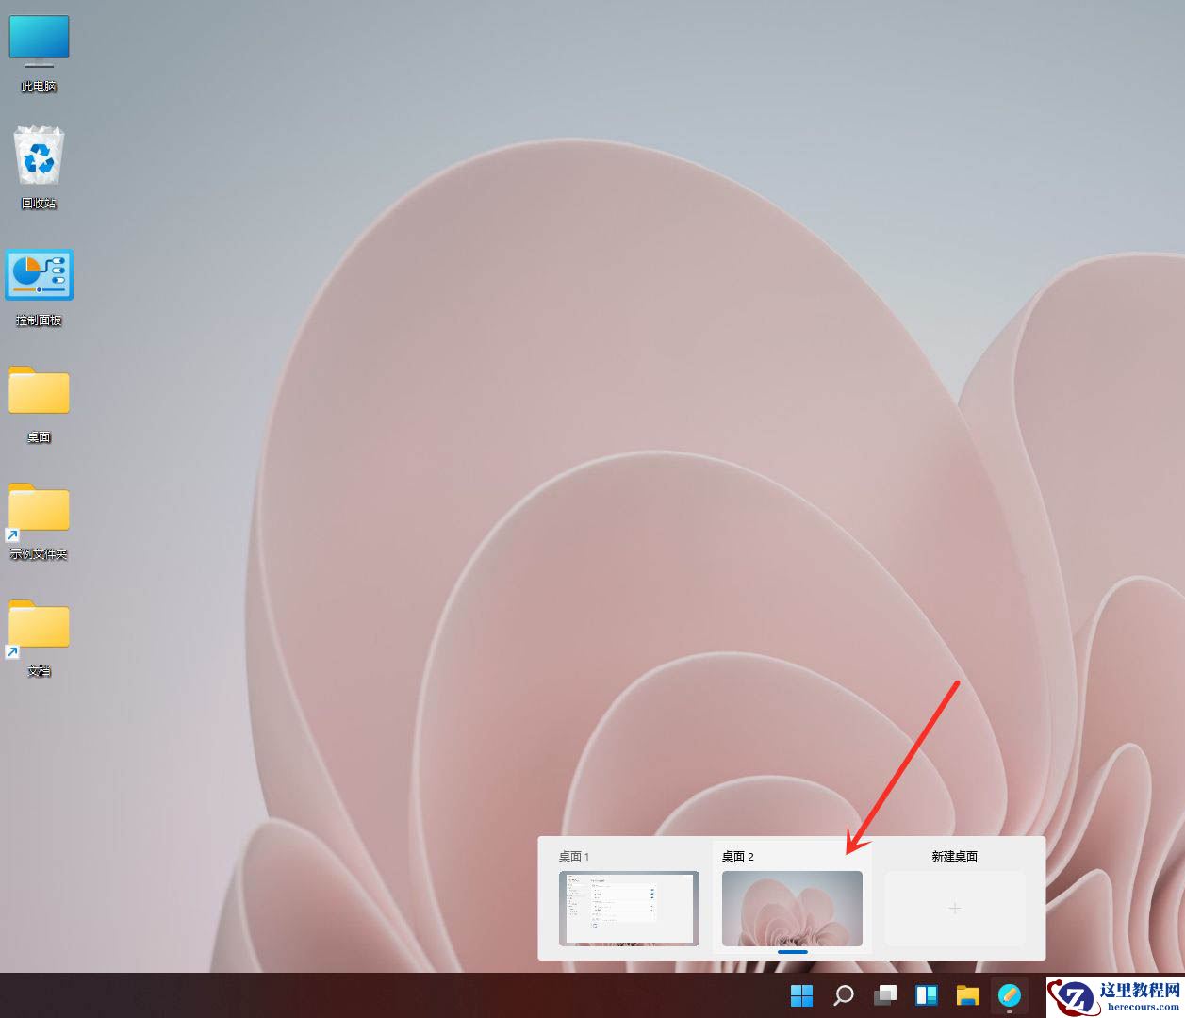Open 此电脑 (This PC) from the desktop
1185x1018 pixels.
pos(39,40)
